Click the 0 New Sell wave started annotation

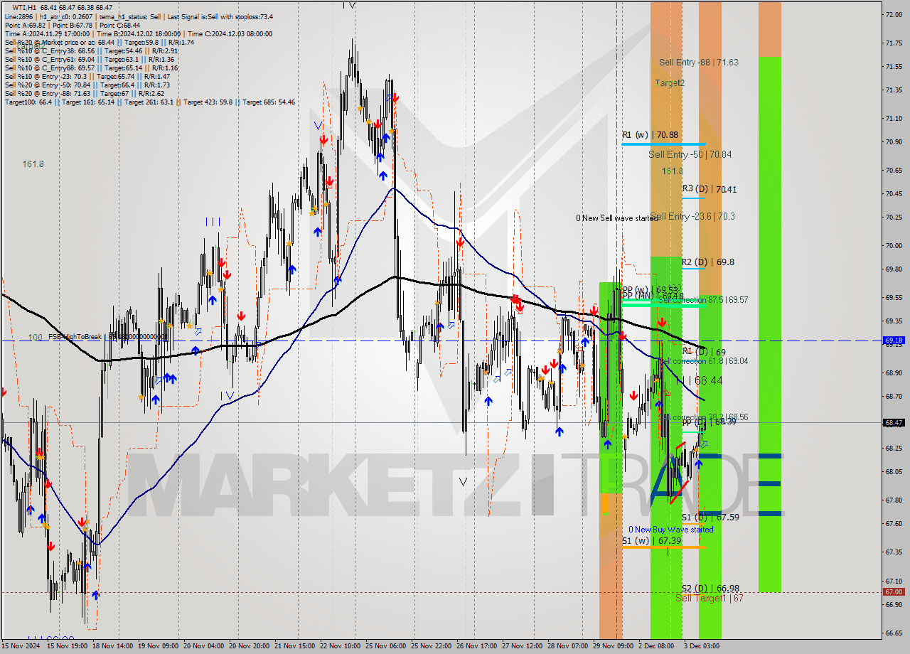pos(617,218)
